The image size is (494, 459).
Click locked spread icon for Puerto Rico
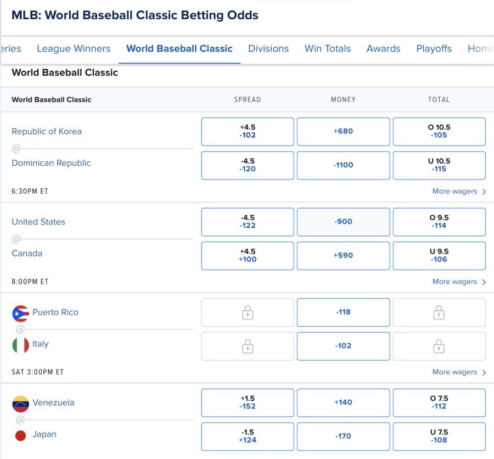[x=248, y=312]
